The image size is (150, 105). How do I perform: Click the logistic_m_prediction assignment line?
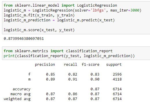click(x=59, y=20)
